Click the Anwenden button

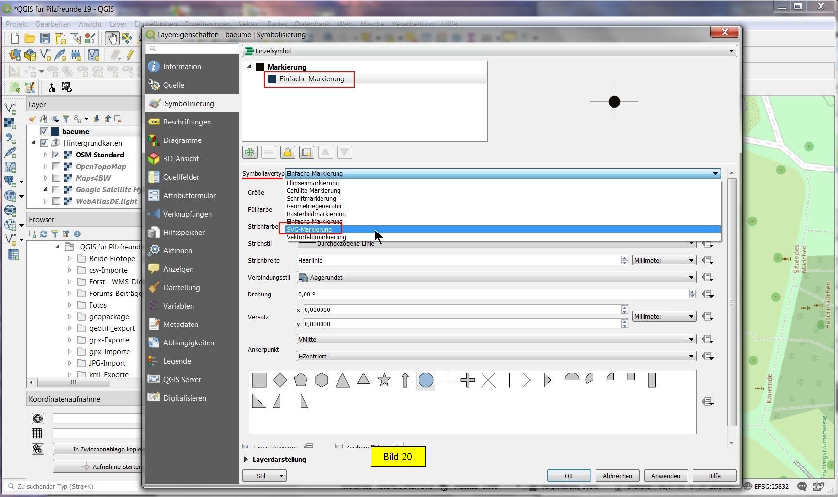click(665, 476)
